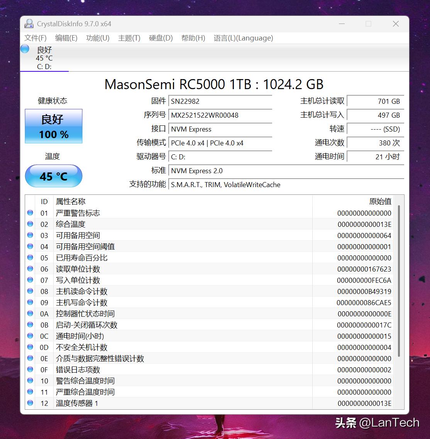Click raw value 0000000000017C
The image size is (430, 439).
364,325
